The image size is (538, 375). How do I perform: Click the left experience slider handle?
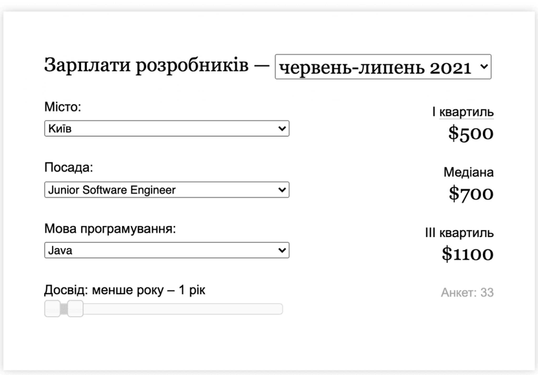[52, 309]
